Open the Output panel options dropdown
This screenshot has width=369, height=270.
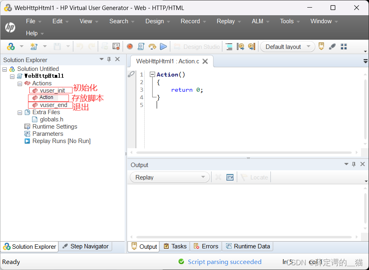coord(346,164)
